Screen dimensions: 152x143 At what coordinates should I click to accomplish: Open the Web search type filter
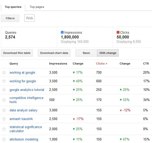point(29,18)
